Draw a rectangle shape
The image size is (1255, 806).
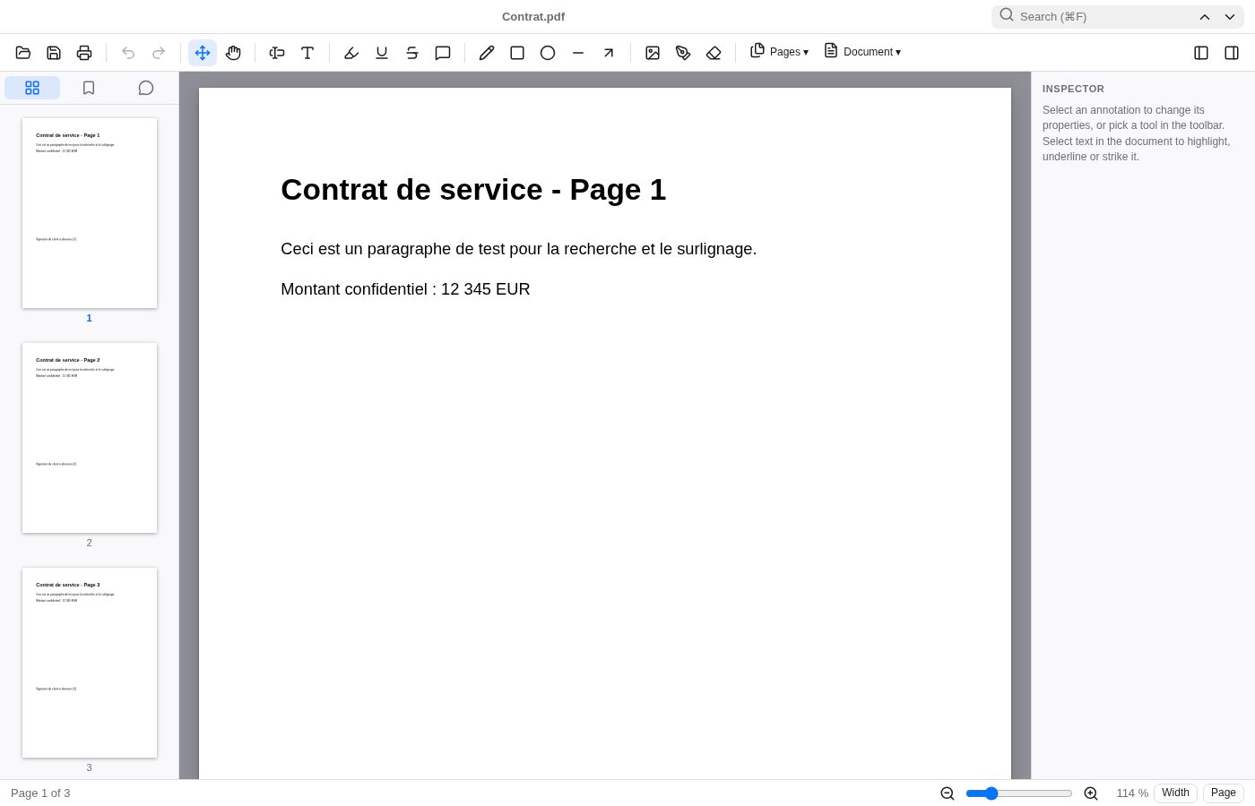[x=517, y=53]
